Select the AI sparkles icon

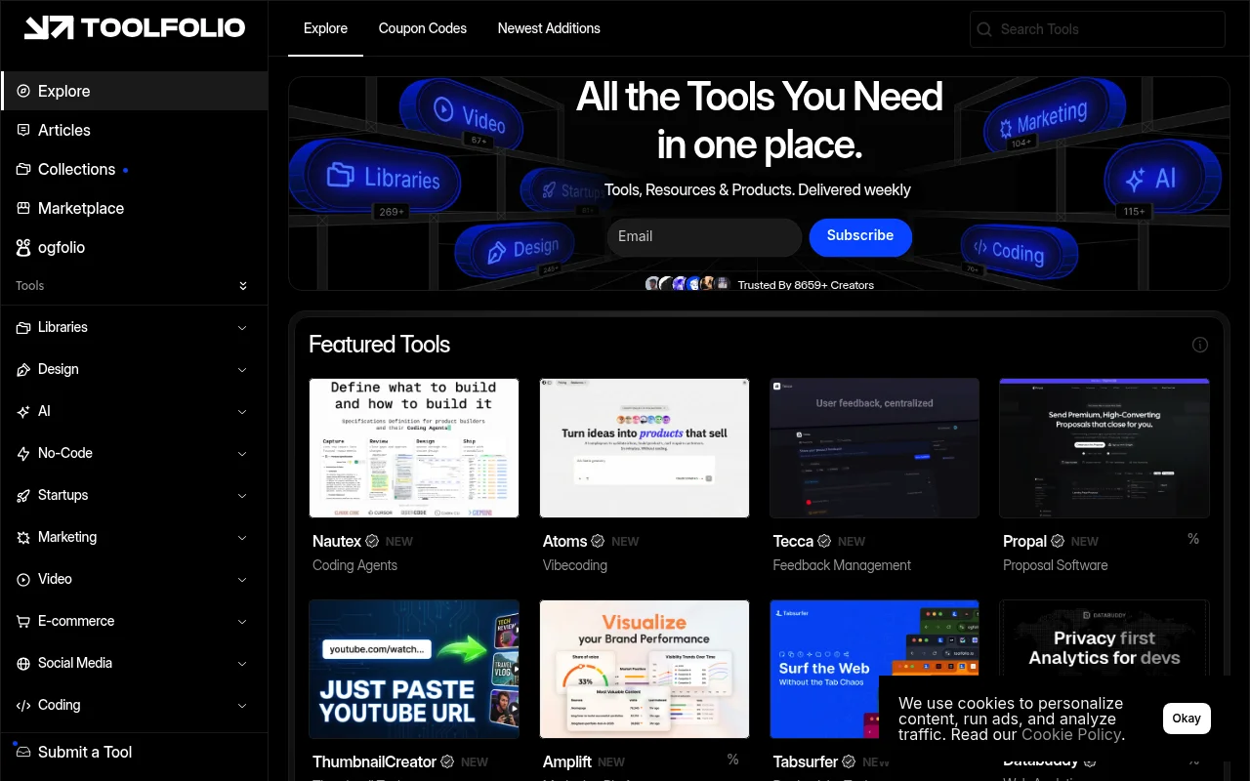22,411
